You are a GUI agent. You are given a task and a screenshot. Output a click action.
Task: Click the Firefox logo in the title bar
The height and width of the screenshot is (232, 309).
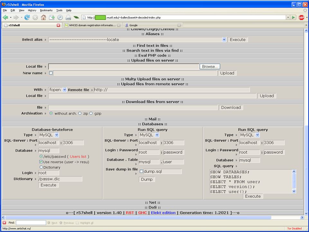[4, 4]
